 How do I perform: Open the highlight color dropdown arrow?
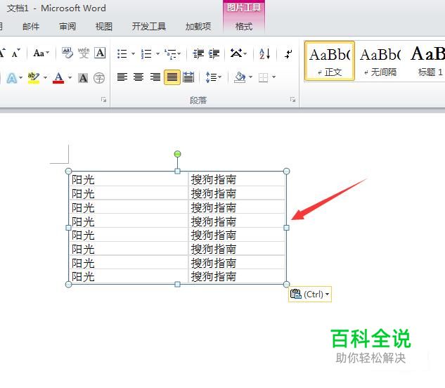coord(45,77)
